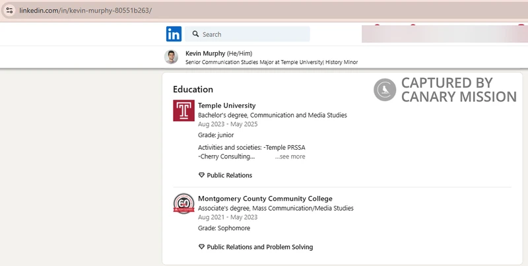Expand activities with ...see more
The width and height of the screenshot is (528, 266).
[x=290, y=156]
